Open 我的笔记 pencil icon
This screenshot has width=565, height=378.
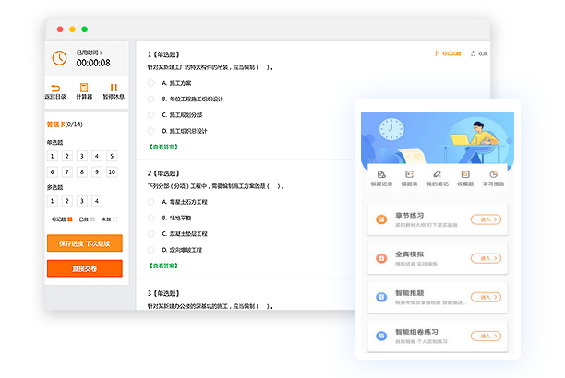pyautogui.click(x=437, y=174)
